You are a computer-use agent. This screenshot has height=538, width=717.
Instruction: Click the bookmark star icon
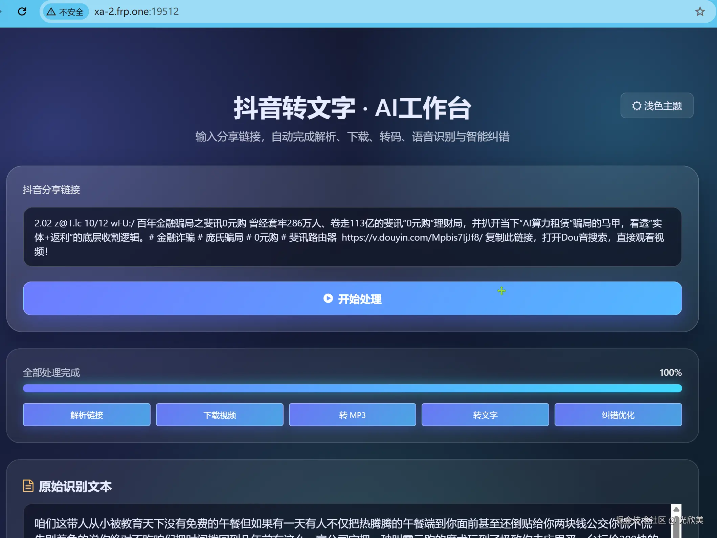699,11
